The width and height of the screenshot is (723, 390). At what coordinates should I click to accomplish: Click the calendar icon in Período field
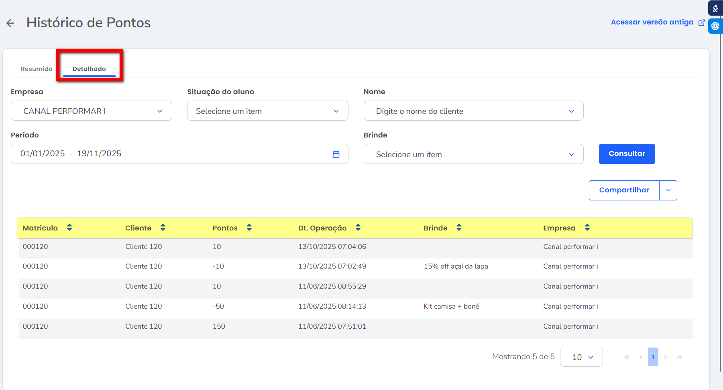coord(336,154)
